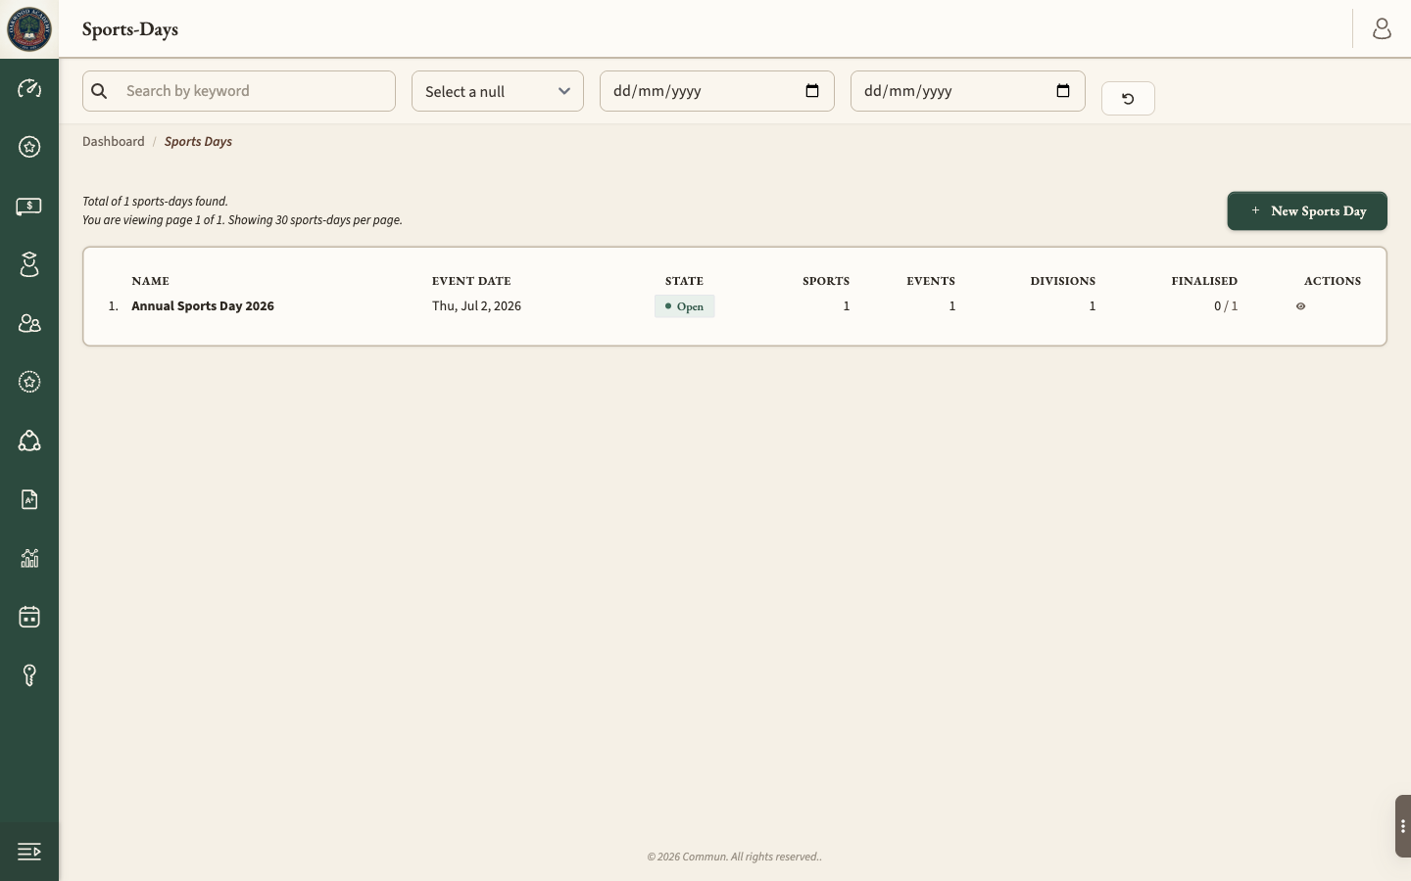
Task: Click the grade report A+ document icon
Action: pyautogui.click(x=29, y=499)
